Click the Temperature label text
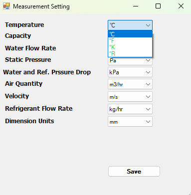Viewport: 191px width, 195px height. click(x=24, y=25)
